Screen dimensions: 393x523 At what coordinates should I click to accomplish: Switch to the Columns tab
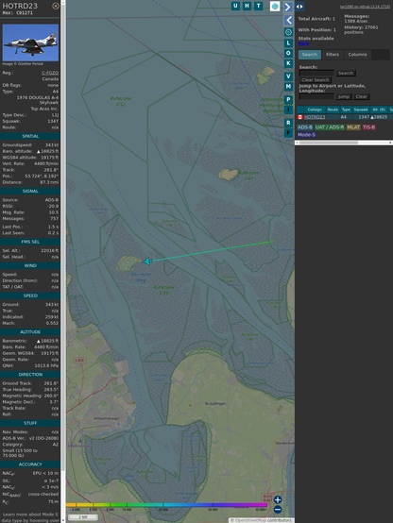click(357, 55)
